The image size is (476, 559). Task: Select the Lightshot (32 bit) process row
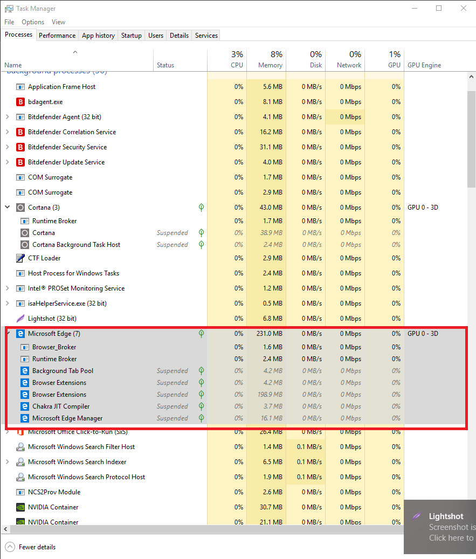coord(234,319)
